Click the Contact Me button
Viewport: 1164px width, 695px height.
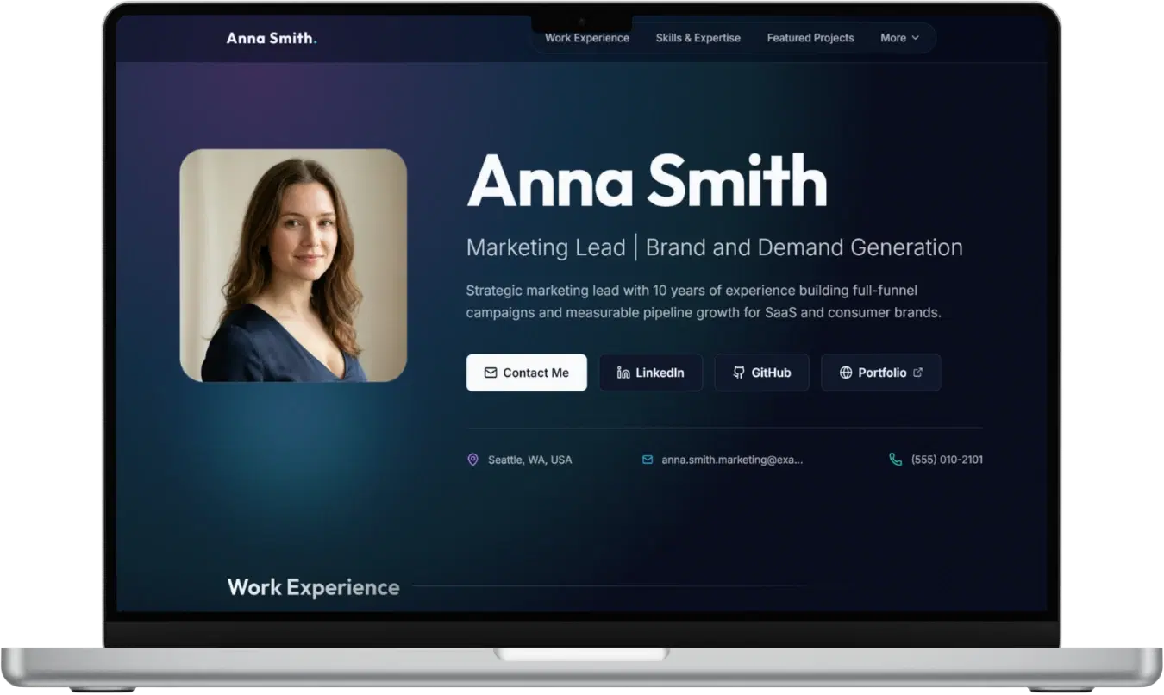(x=527, y=373)
